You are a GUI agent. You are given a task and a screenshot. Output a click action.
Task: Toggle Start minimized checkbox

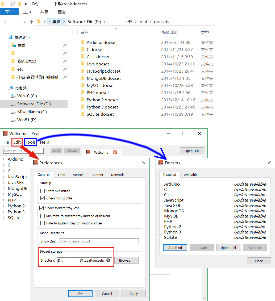pos(43,191)
